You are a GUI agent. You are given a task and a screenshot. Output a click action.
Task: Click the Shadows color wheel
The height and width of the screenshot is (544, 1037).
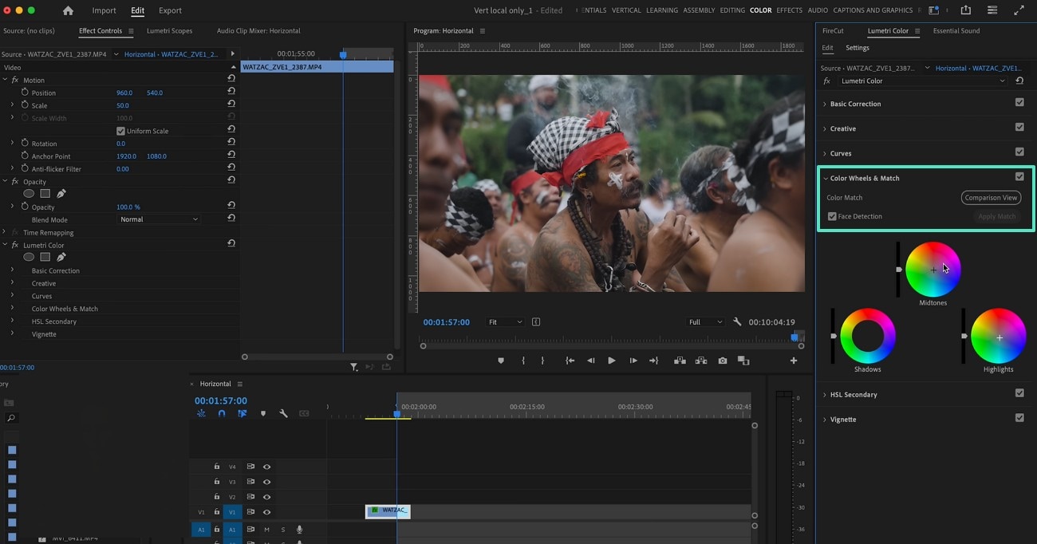tap(868, 336)
